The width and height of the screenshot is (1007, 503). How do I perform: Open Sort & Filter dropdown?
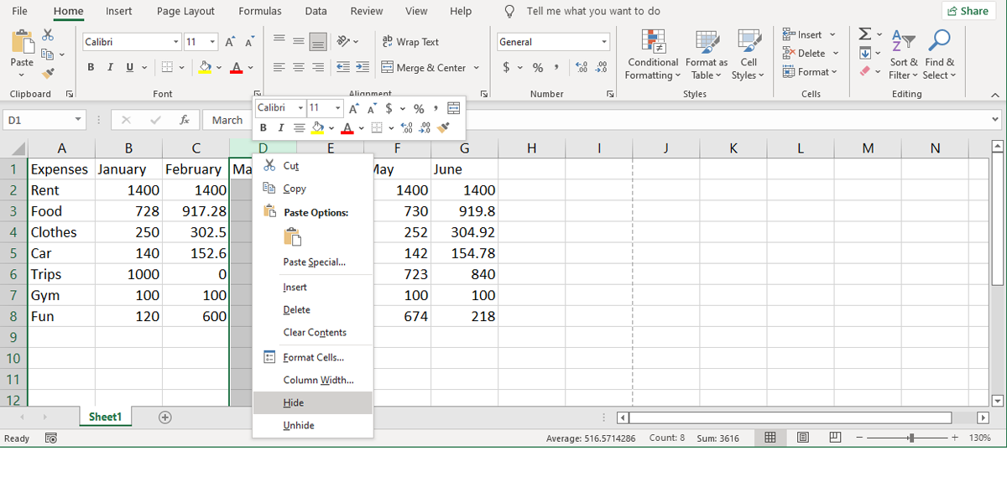click(x=904, y=55)
